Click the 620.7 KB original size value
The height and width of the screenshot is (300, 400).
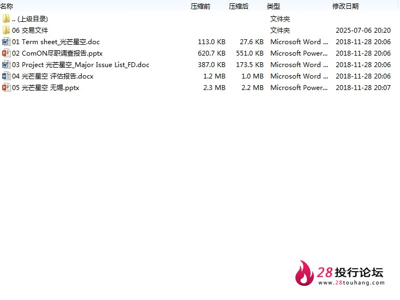211,53
